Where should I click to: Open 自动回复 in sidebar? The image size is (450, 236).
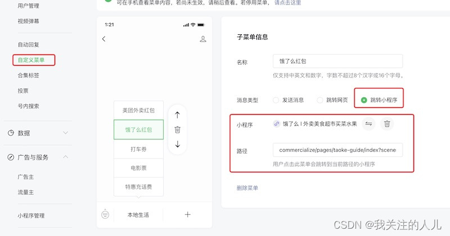tap(29, 44)
